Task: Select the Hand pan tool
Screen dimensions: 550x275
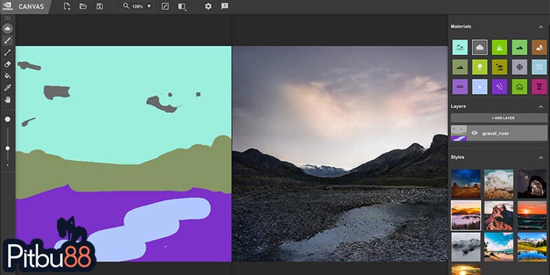Action: click(x=8, y=100)
